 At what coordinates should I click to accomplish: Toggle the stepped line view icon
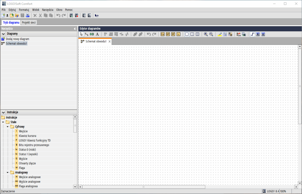tap(252, 34)
